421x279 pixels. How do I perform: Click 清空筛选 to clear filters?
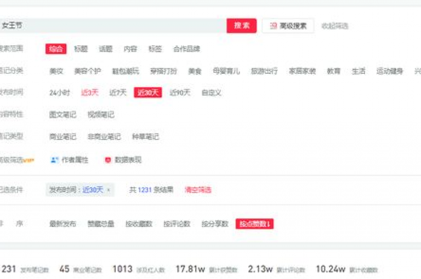(x=198, y=190)
